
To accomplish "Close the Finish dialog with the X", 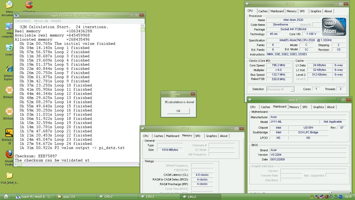I will pyautogui.click(x=193, y=94).
